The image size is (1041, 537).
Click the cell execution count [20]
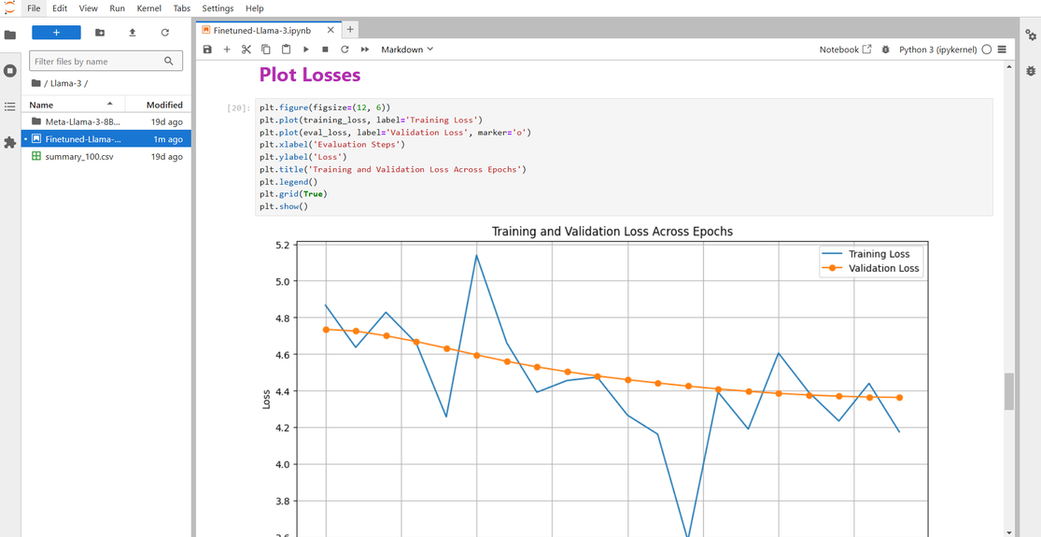[x=239, y=107]
